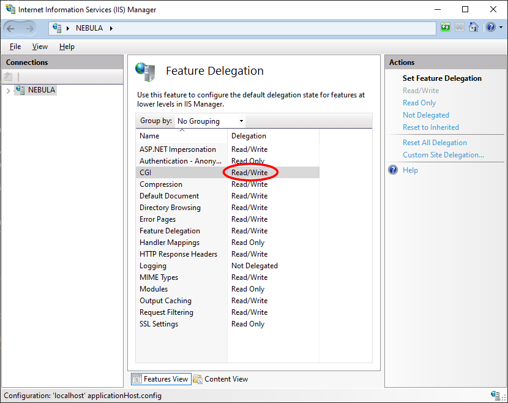Viewport: 508px width, 403px height.
Task: Select the Authentication - Anonymous row
Action: click(x=228, y=161)
